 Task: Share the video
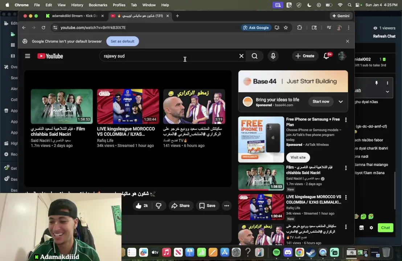tap(180, 206)
